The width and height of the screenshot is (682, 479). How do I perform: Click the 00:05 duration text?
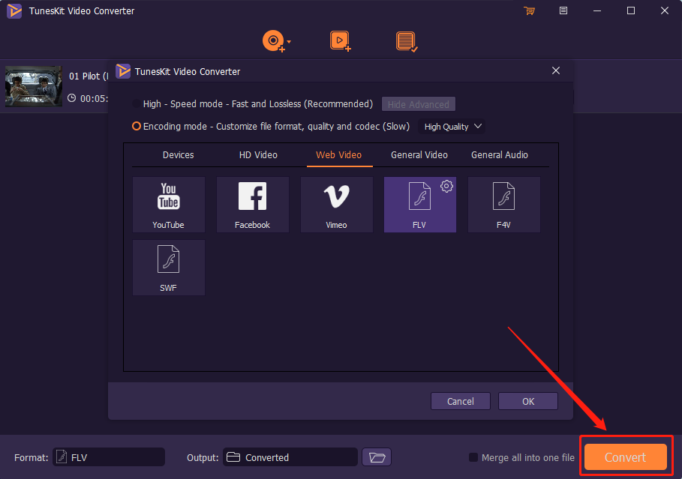94,99
